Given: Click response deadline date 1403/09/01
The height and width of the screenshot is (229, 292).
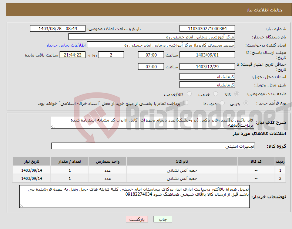Looking at the screenshot, I should [x=207, y=55].
